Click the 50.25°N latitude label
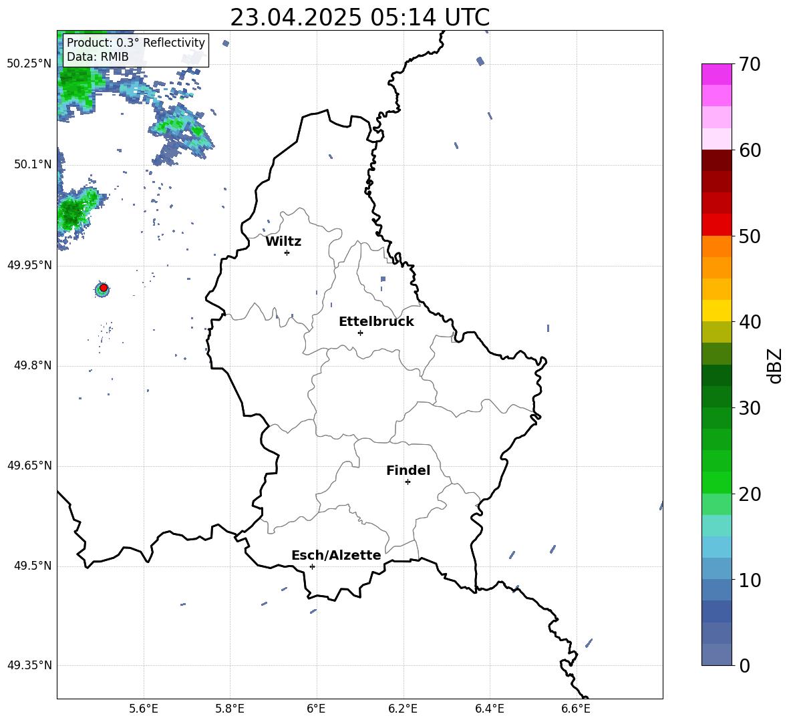Viewport: 791px width, 722px height. coord(29,64)
